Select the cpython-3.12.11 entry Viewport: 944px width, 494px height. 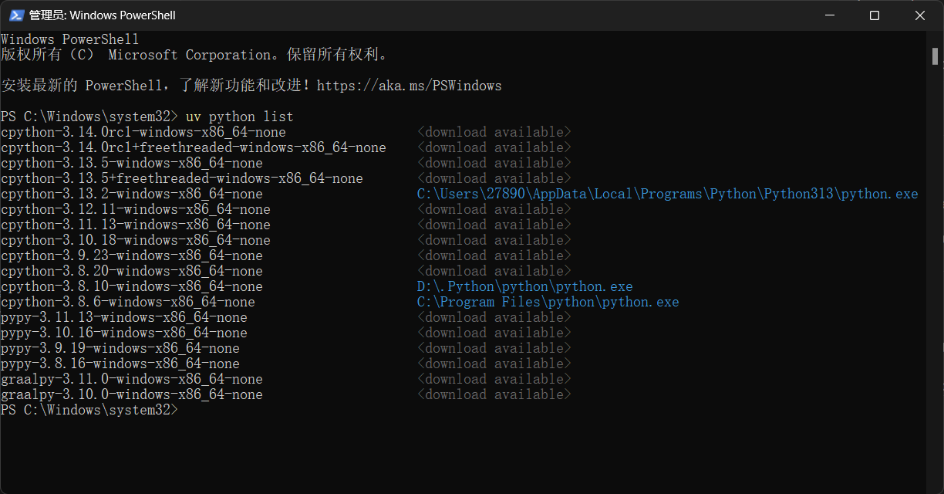tap(135, 209)
